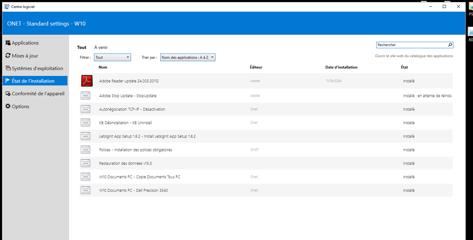Open the Filtrer dropdown showing Tout
The image size is (473, 240).
click(112, 57)
